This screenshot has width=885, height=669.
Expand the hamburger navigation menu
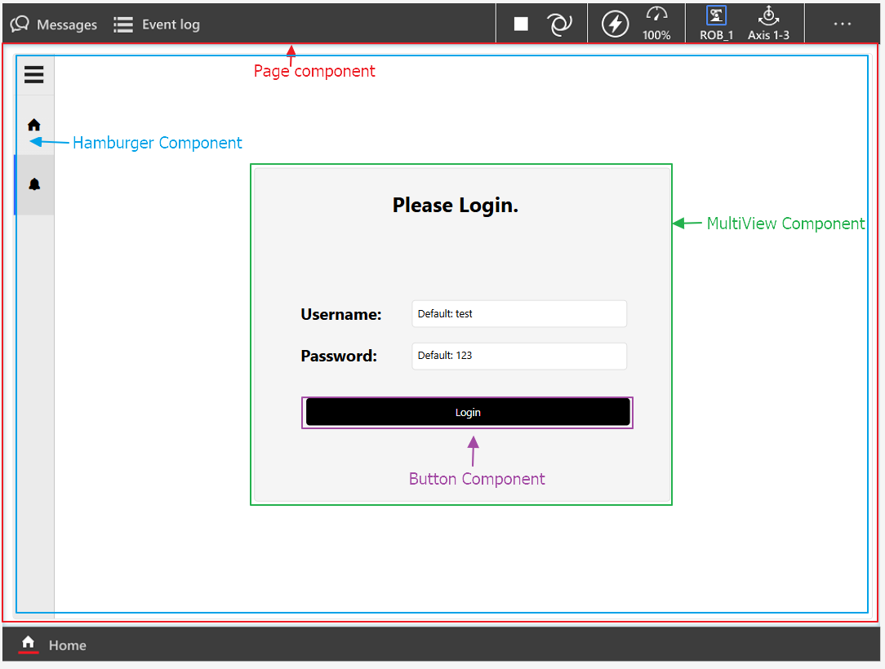(x=34, y=74)
